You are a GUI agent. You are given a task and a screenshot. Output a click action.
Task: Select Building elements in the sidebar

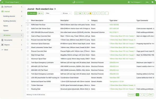tap(10, 21)
